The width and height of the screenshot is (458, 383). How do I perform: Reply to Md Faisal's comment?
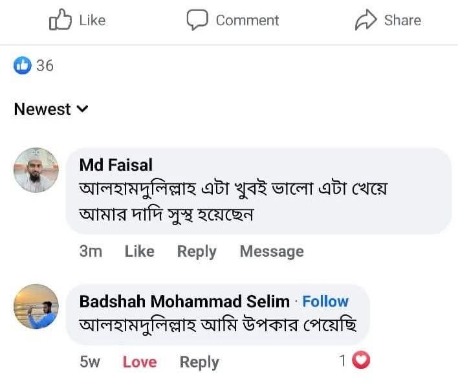(x=197, y=251)
